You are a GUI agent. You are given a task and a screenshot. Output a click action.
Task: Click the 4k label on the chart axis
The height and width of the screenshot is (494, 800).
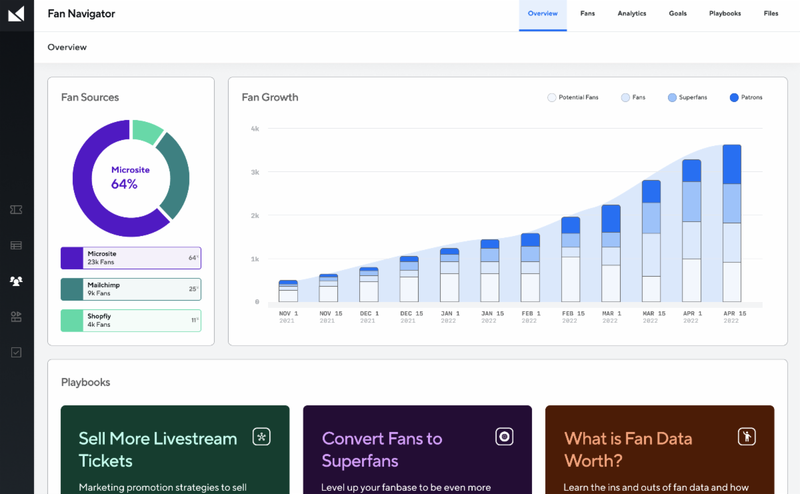pos(255,129)
